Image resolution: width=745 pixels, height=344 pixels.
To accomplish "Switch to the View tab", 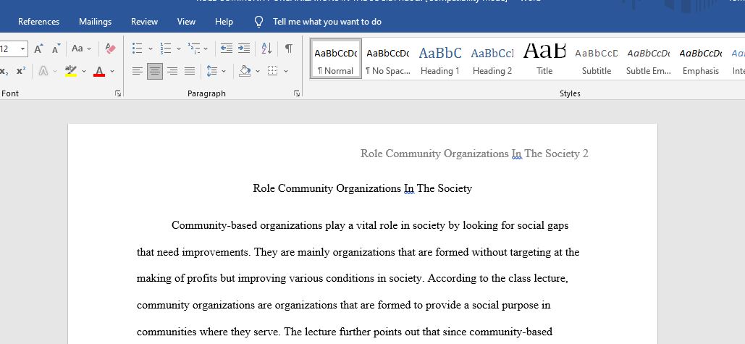I will pyautogui.click(x=186, y=22).
